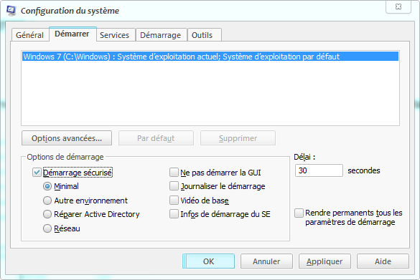Click the Appliquer button

pyautogui.click(x=325, y=261)
